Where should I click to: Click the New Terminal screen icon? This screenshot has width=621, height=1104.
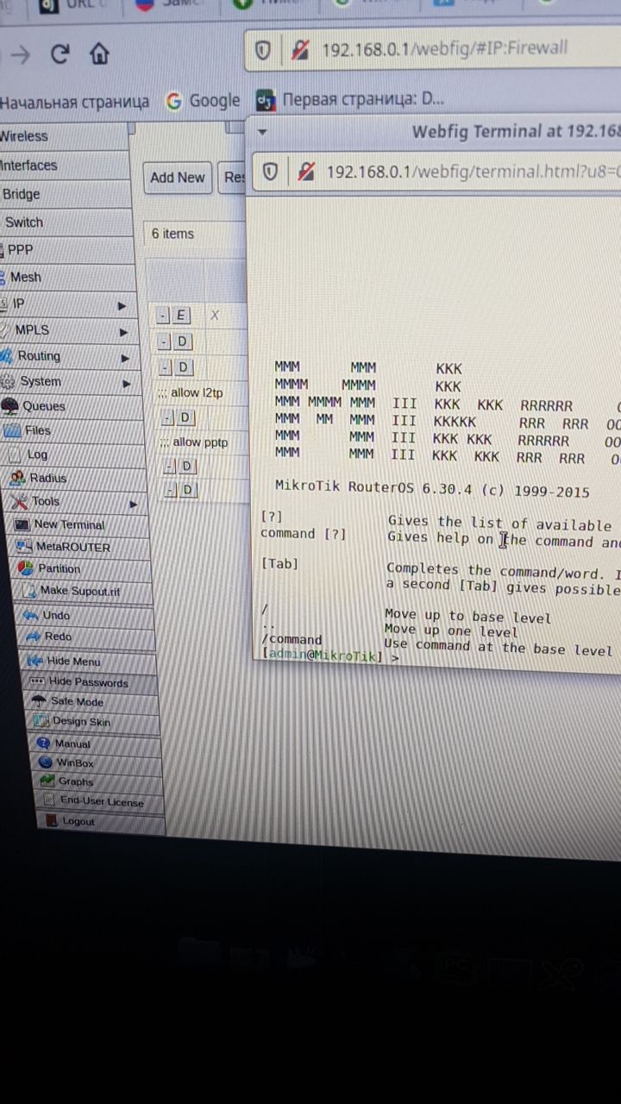click(23, 524)
